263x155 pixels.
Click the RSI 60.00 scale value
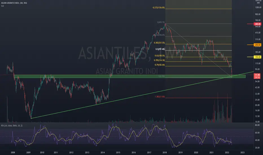[x=257, y=133]
